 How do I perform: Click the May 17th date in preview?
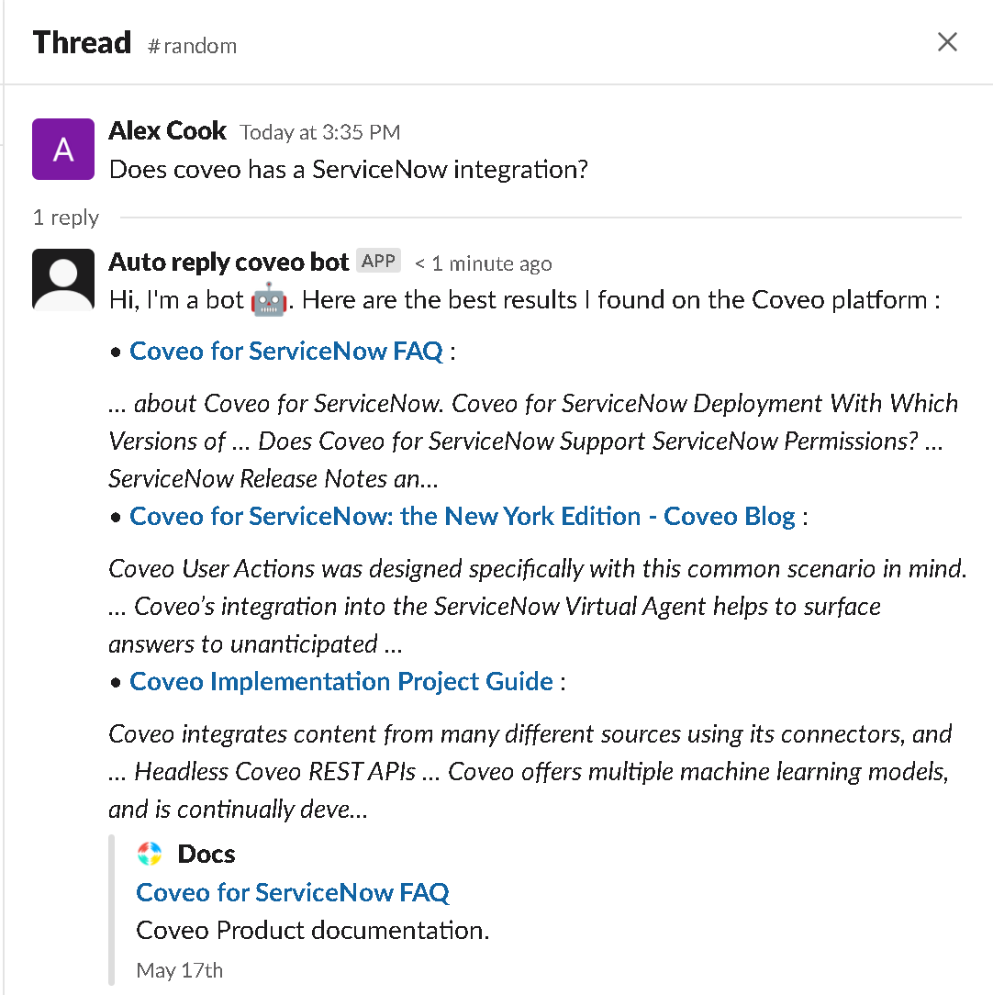[180, 970]
